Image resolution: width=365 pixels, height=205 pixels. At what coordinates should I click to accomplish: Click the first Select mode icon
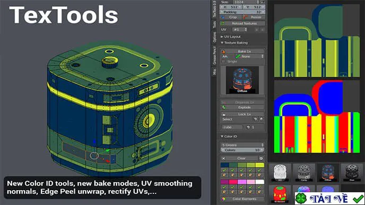255,119
